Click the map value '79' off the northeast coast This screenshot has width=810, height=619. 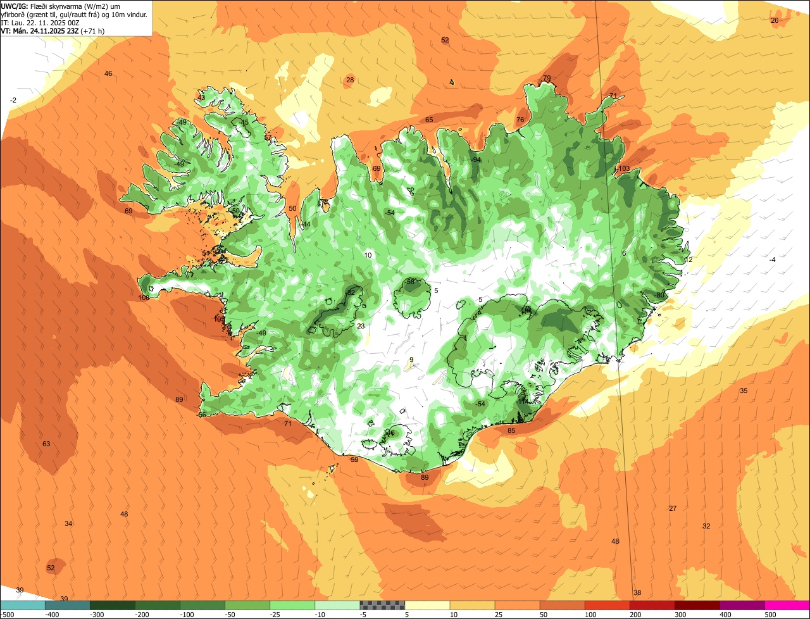547,78
